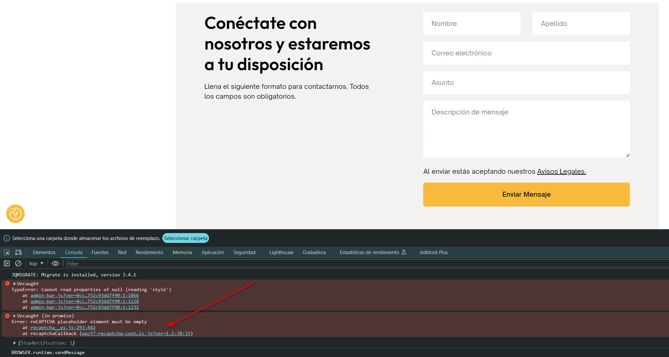Toggle the device toolbar icon
This screenshot has width=669, height=357.
point(18,252)
